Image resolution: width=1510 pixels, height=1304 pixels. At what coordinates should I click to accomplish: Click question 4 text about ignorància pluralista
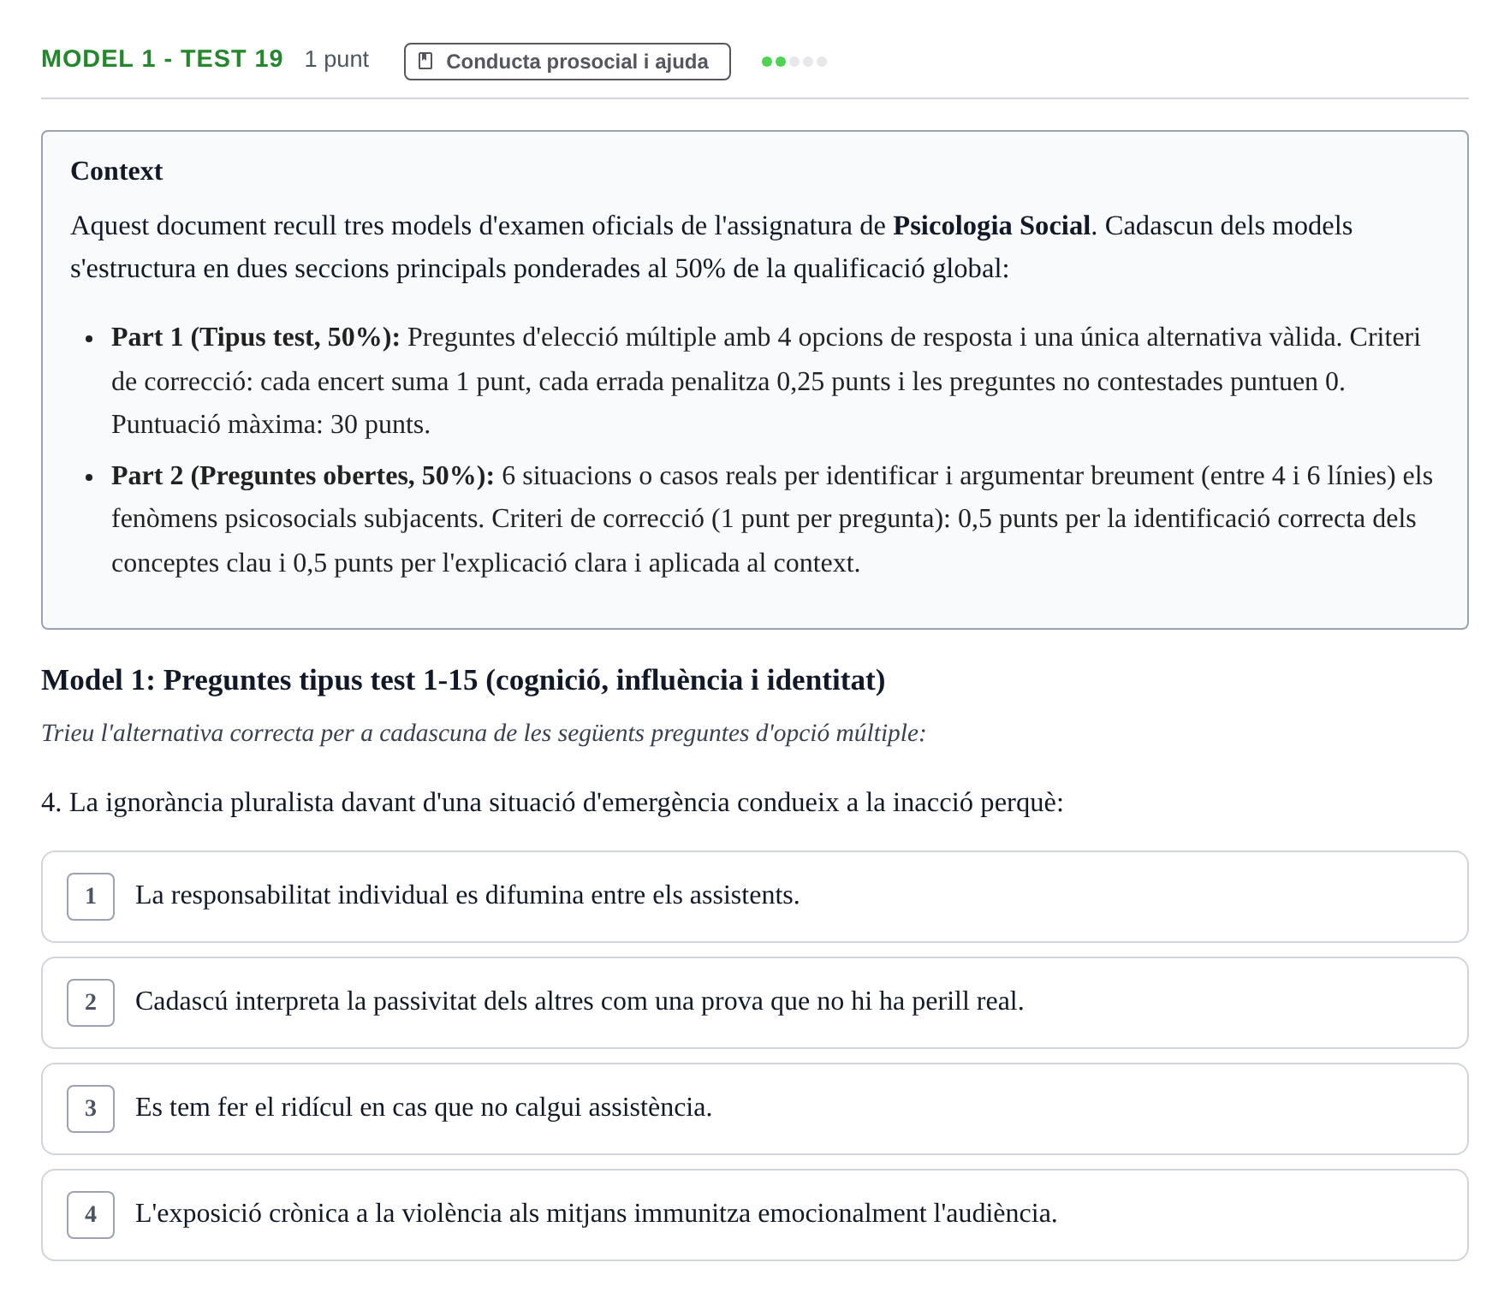pyautogui.click(x=552, y=803)
